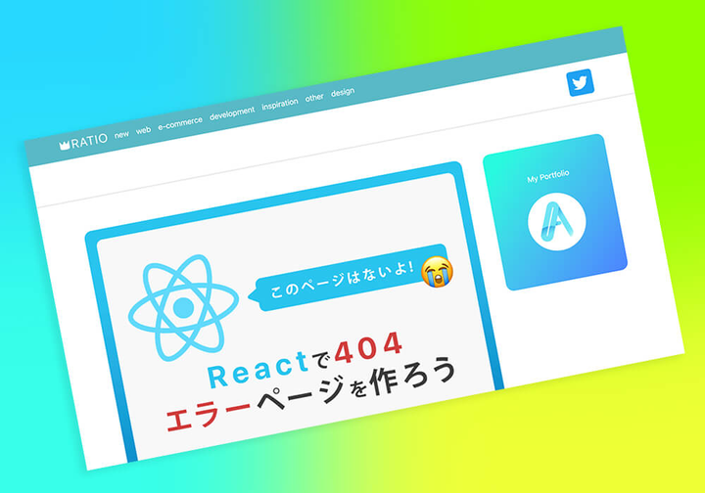Open the 'development' category
705x493 pixels.
tap(232, 112)
